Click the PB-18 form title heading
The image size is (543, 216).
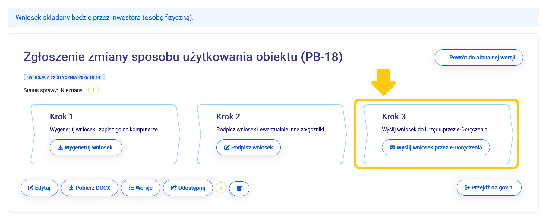[x=183, y=57]
